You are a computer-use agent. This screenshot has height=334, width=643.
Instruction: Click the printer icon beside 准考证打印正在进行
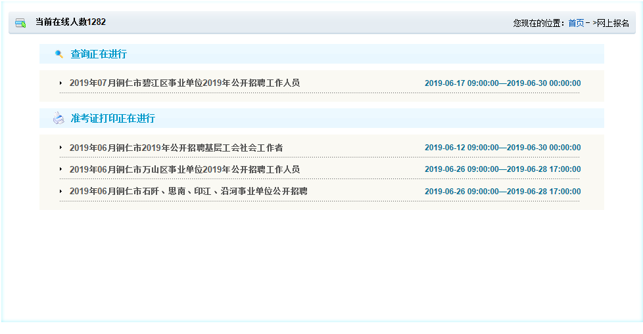(59, 119)
